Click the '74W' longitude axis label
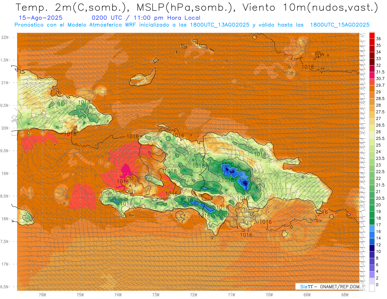 118,295
